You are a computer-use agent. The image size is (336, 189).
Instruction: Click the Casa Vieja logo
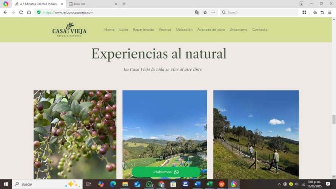[69, 29]
